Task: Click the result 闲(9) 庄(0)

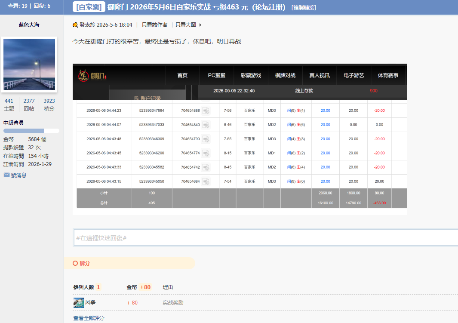Action: click(x=296, y=181)
